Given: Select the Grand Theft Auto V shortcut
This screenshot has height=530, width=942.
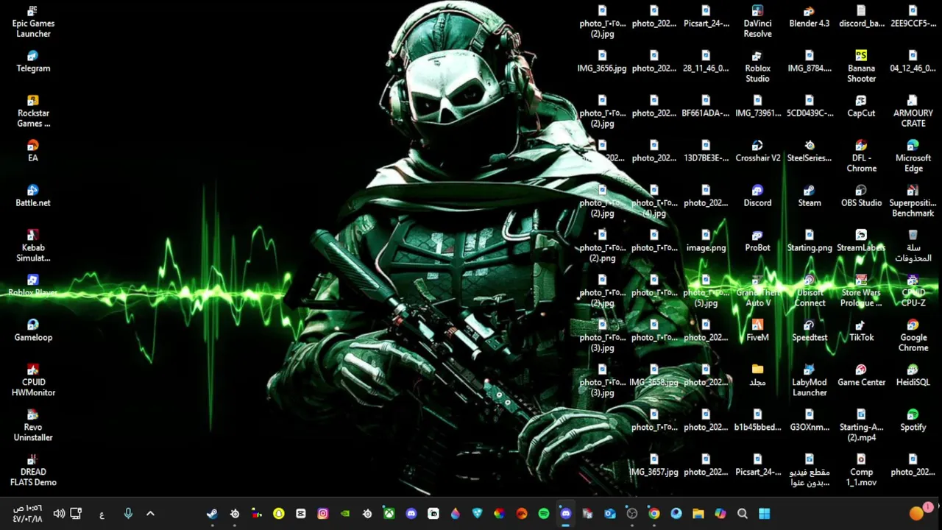Looking at the screenshot, I should (x=757, y=291).
